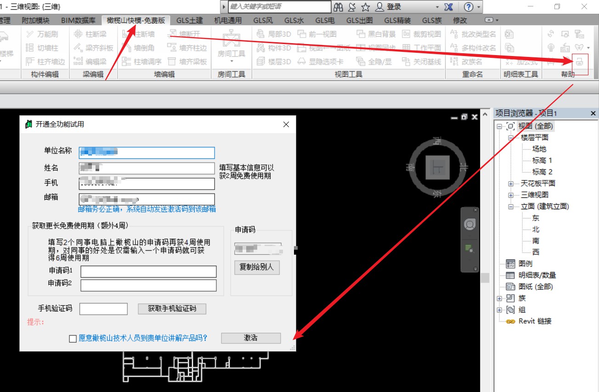The height and width of the screenshot is (392, 599).
Task: Click the star favorites icon in title bar
Action: [366, 7]
